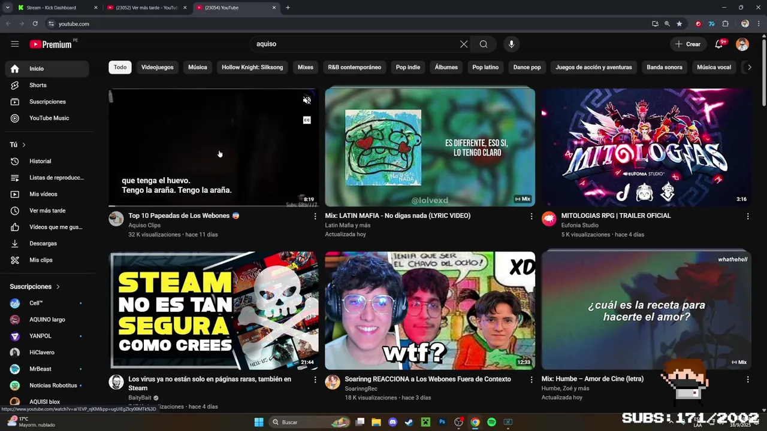The image size is (767, 431).
Task: Open Shorts in the sidebar
Action: tap(47, 85)
